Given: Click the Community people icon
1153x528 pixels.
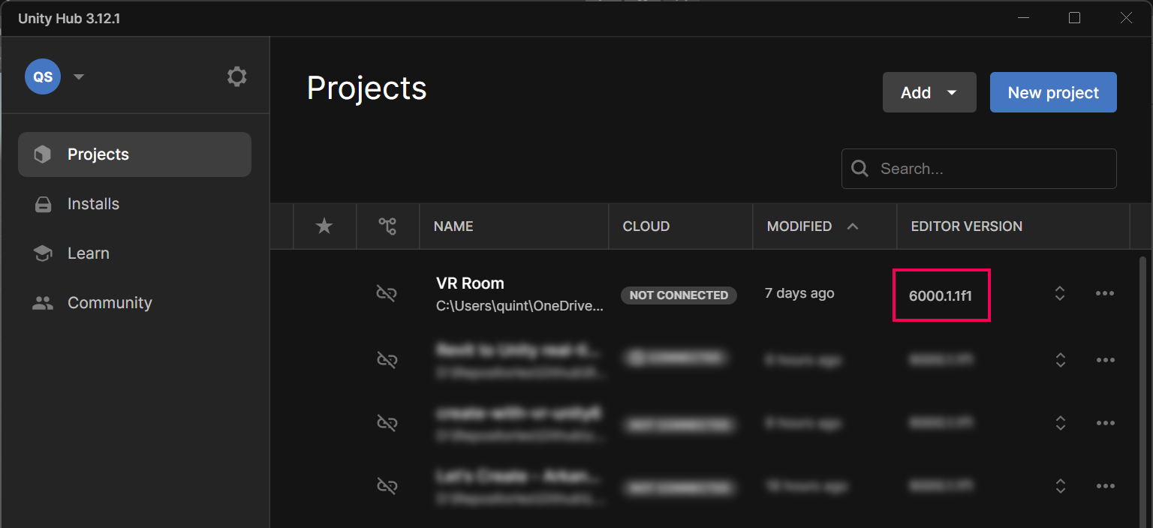Looking at the screenshot, I should pyautogui.click(x=43, y=303).
